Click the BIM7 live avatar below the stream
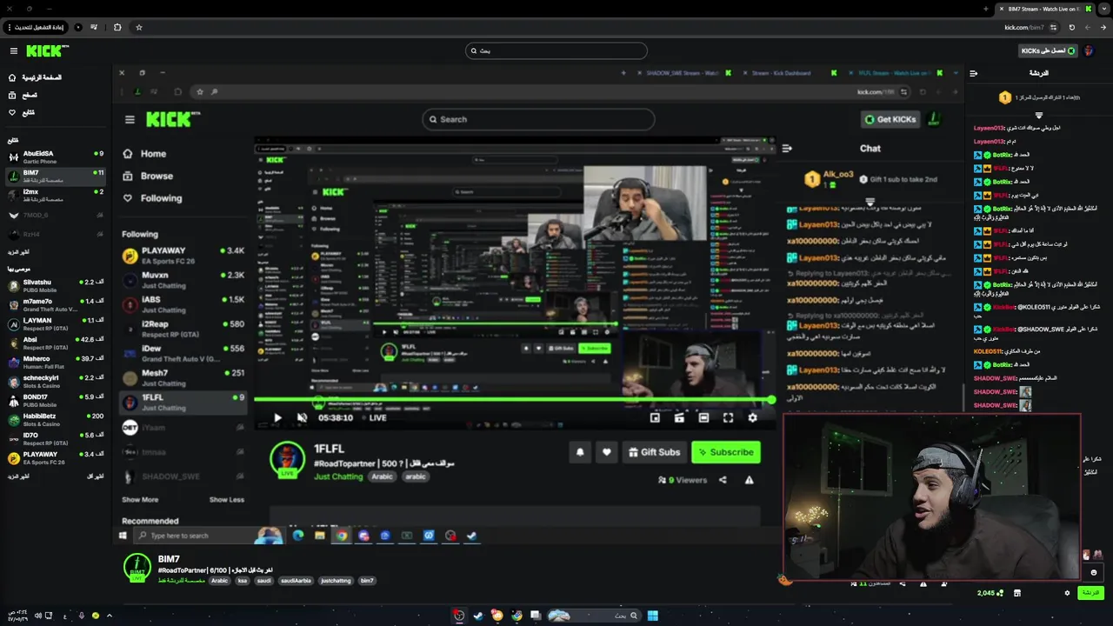The image size is (1113, 626). coord(137,567)
